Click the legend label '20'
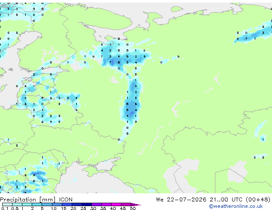 pyautogui.click(x=73, y=208)
